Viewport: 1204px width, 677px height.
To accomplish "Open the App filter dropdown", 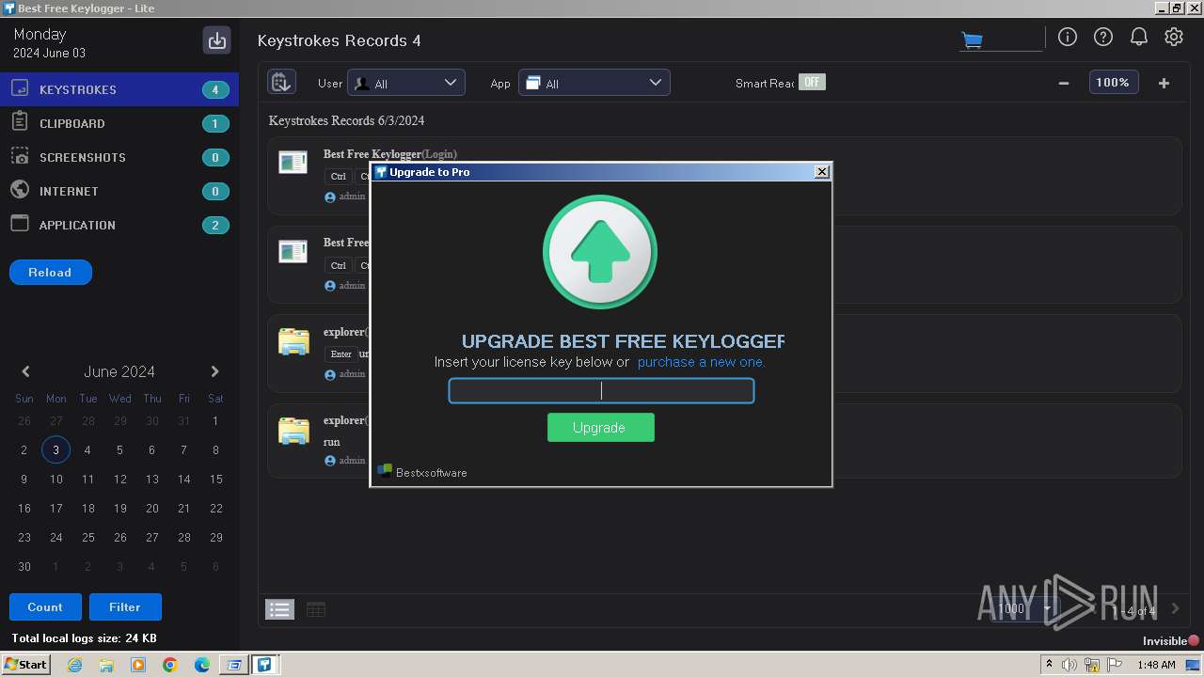I will 594,83.
